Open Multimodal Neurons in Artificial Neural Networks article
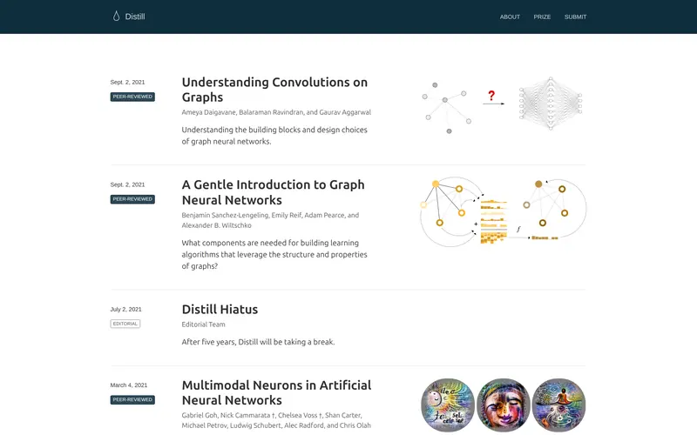 [276, 393]
